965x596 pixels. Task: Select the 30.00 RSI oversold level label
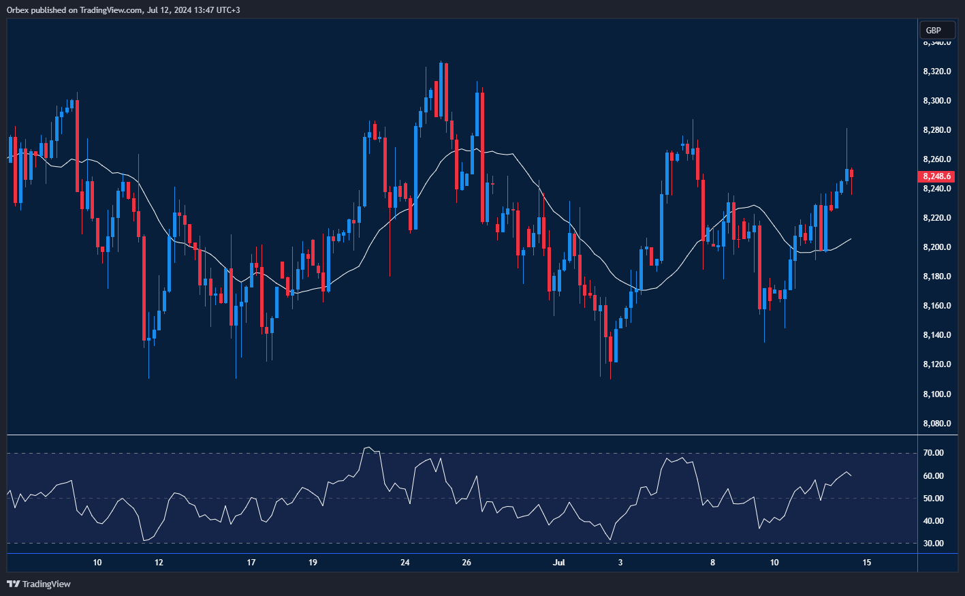(x=933, y=544)
